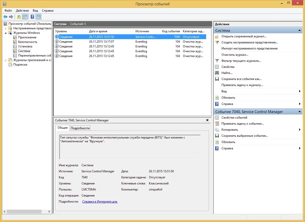The width and height of the screenshot is (305, 222).
Task: Click the Подписки icon in the tree
Action: pos(10,65)
